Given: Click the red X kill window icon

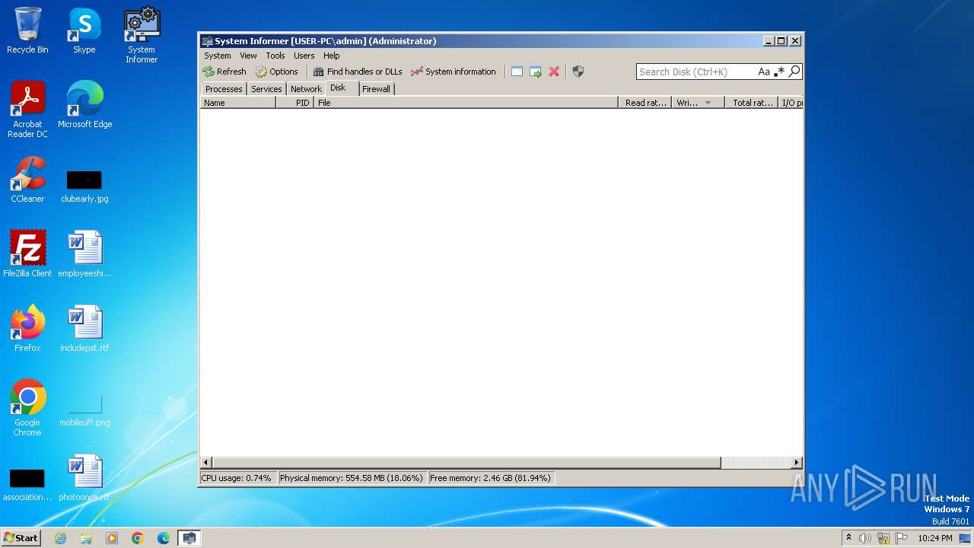Looking at the screenshot, I should tap(554, 72).
